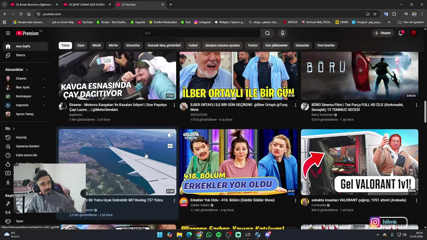Select the Mix'ler filter chip

click(113, 45)
